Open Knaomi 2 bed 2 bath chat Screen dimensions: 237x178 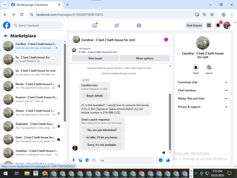tap(32, 99)
